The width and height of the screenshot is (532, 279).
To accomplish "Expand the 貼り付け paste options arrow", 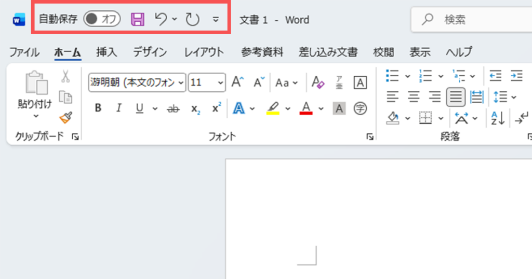I will tap(36, 116).
